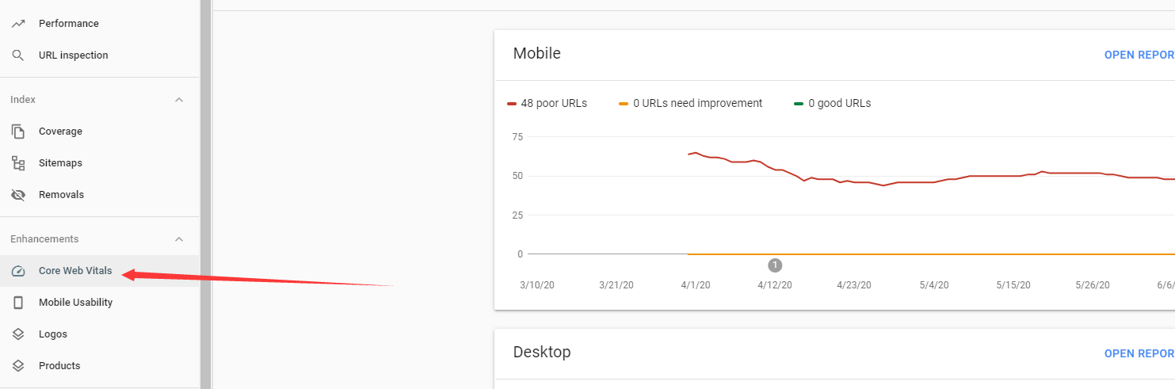Click the Core Web Vitals gauge icon

tap(18, 271)
